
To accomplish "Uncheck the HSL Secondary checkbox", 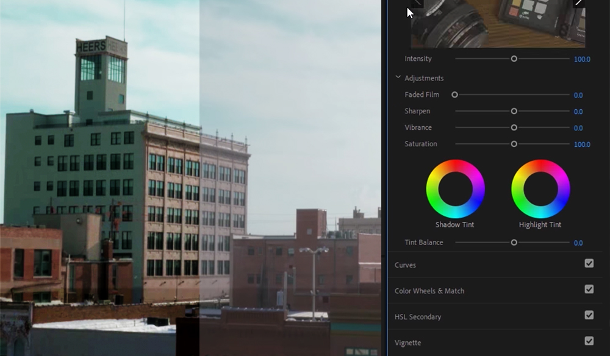I will tap(588, 316).
